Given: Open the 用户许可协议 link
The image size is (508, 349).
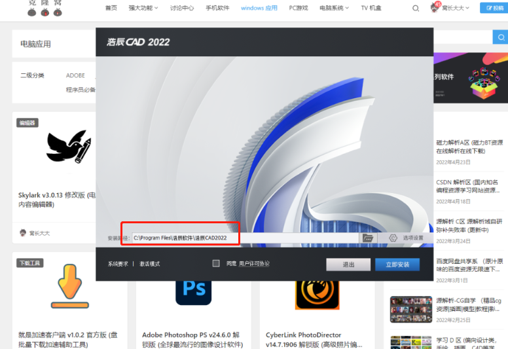Looking at the screenshot, I should pos(254,263).
